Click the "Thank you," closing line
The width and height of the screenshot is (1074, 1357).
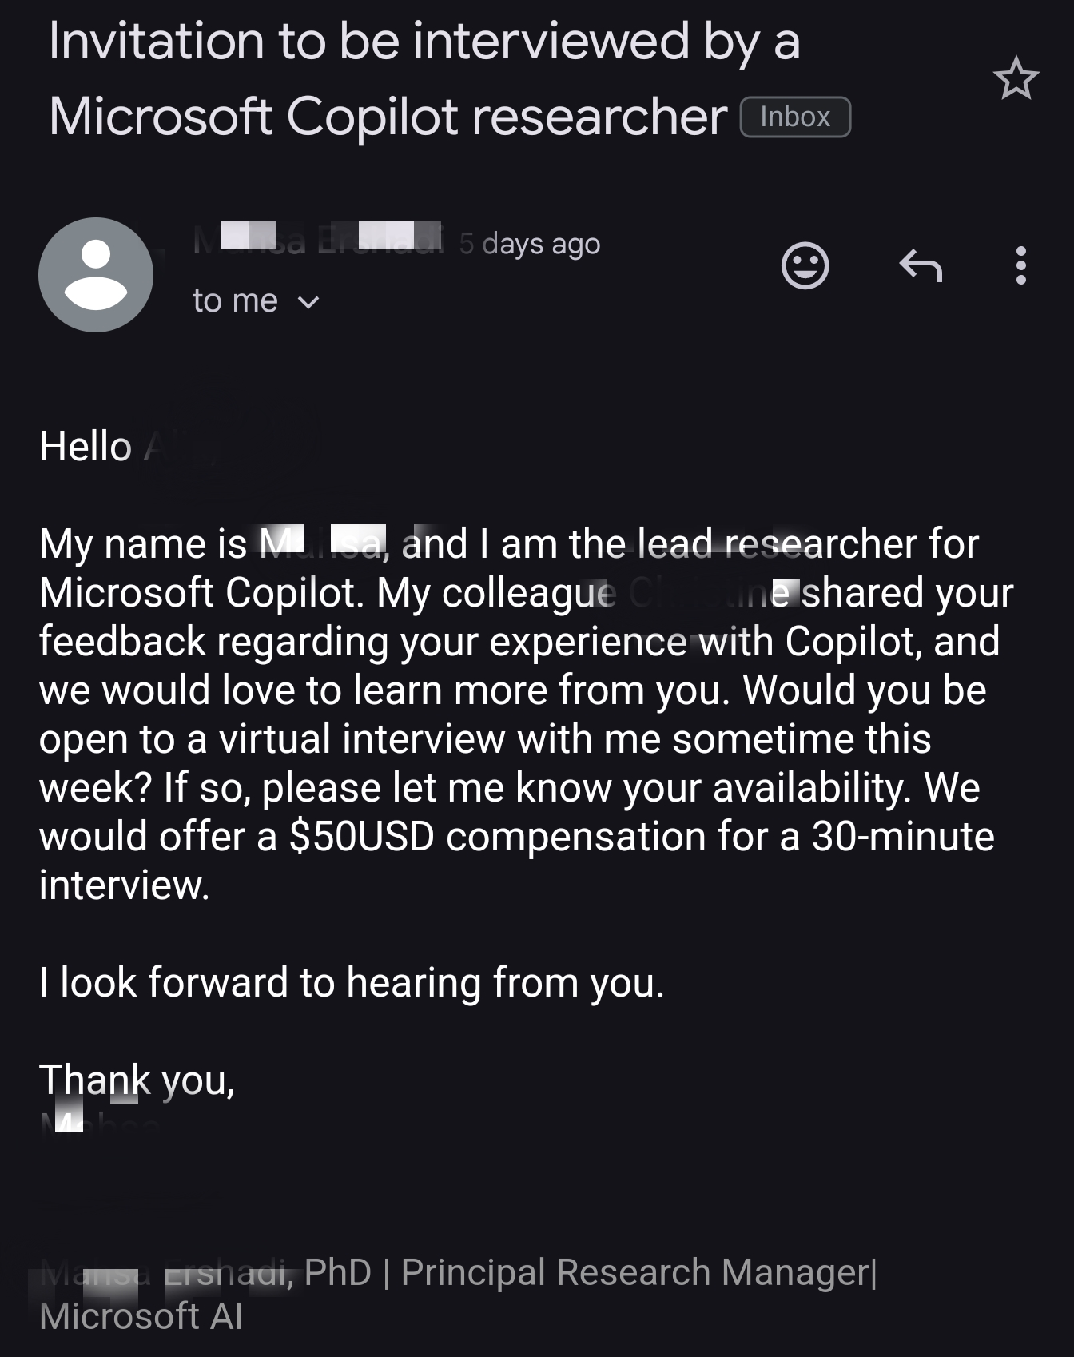coord(137,1080)
